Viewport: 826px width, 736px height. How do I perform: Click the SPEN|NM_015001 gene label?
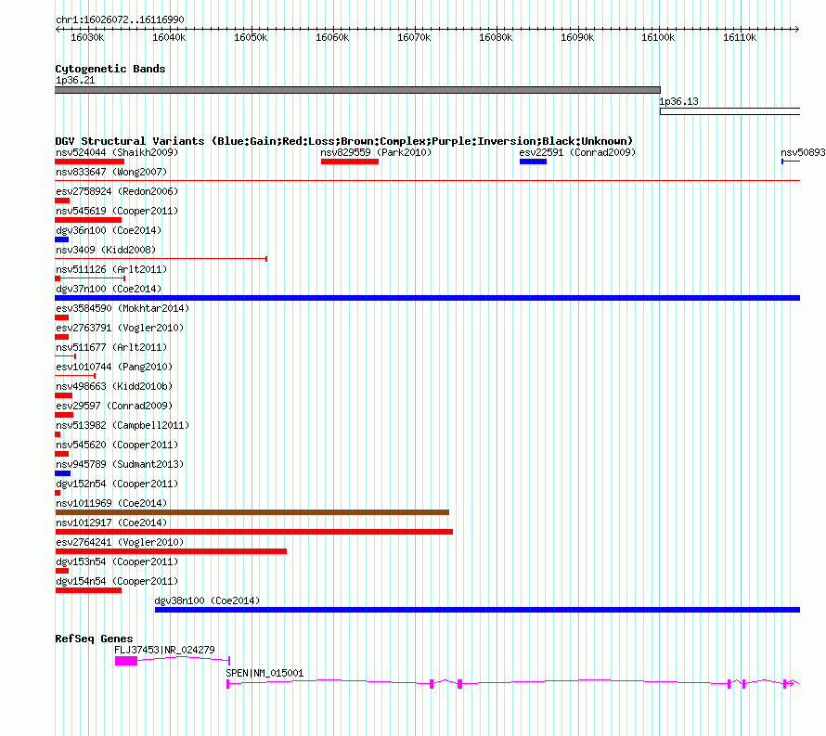click(x=265, y=673)
